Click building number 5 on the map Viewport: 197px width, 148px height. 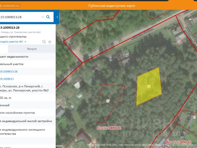[119, 56]
